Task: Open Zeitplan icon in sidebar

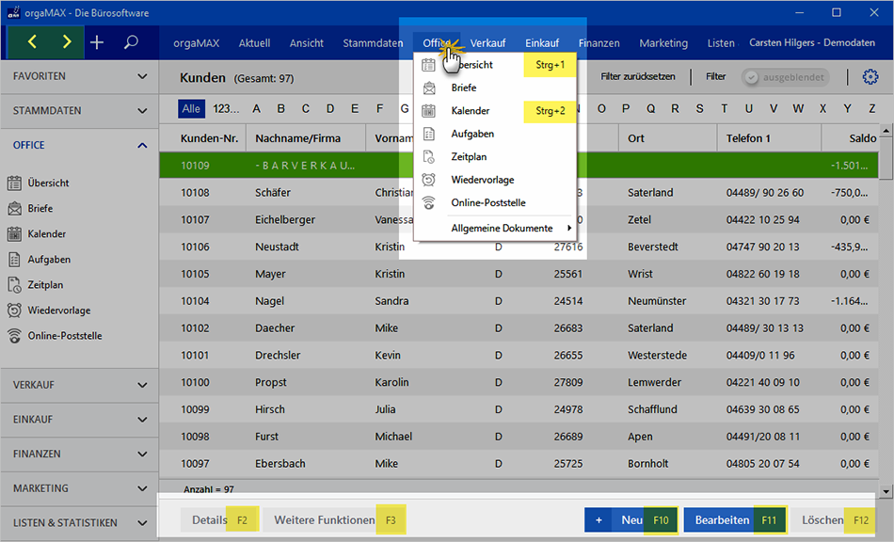Action: [x=14, y=285]
